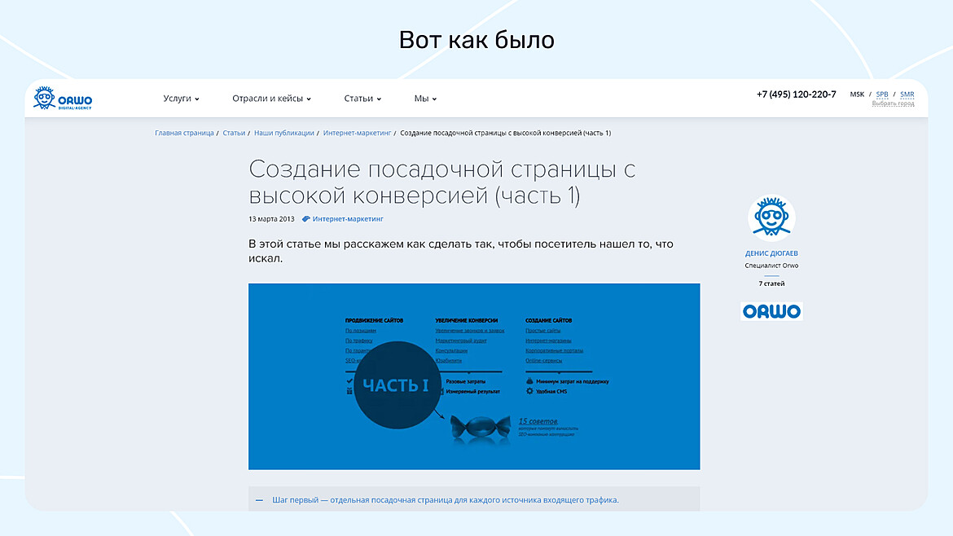Open the Услуги navigation menu
Screen dimensions: 953x536
pyautogui.click(x=177, y=99)
